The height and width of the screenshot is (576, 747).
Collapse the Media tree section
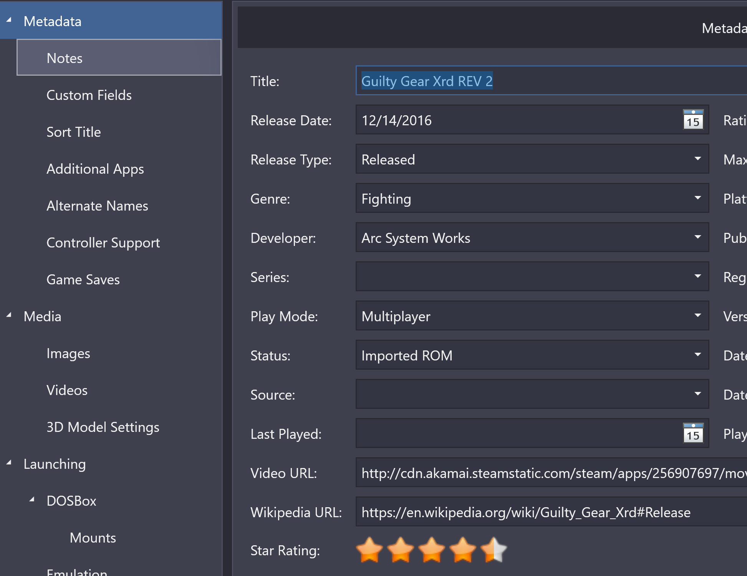pyautogui.click(x=9, y=315)
